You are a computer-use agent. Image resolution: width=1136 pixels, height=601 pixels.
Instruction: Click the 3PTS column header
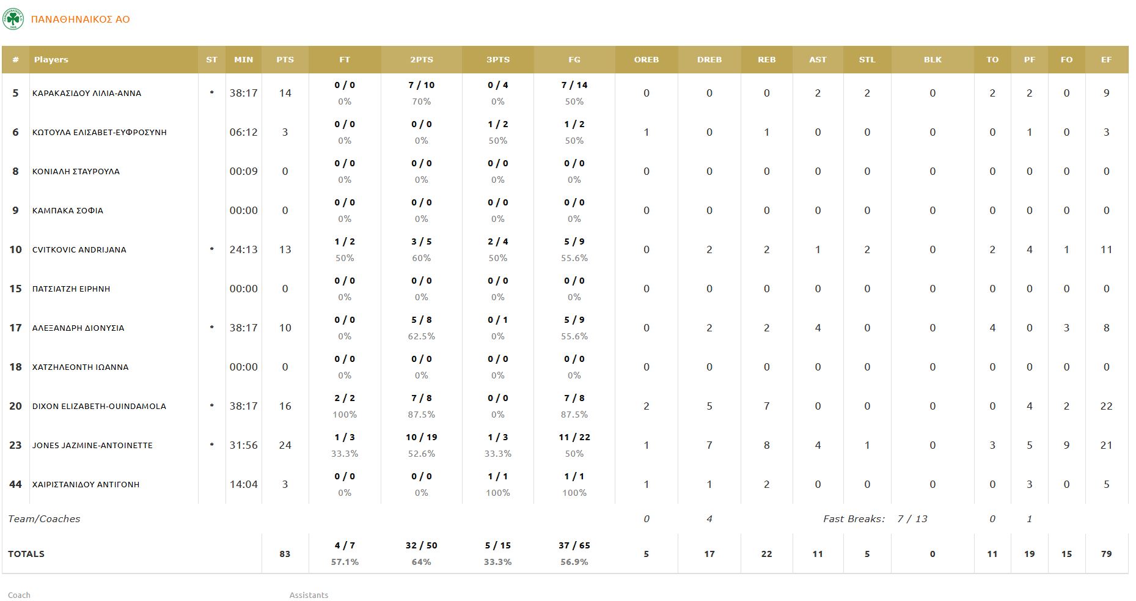497,60
